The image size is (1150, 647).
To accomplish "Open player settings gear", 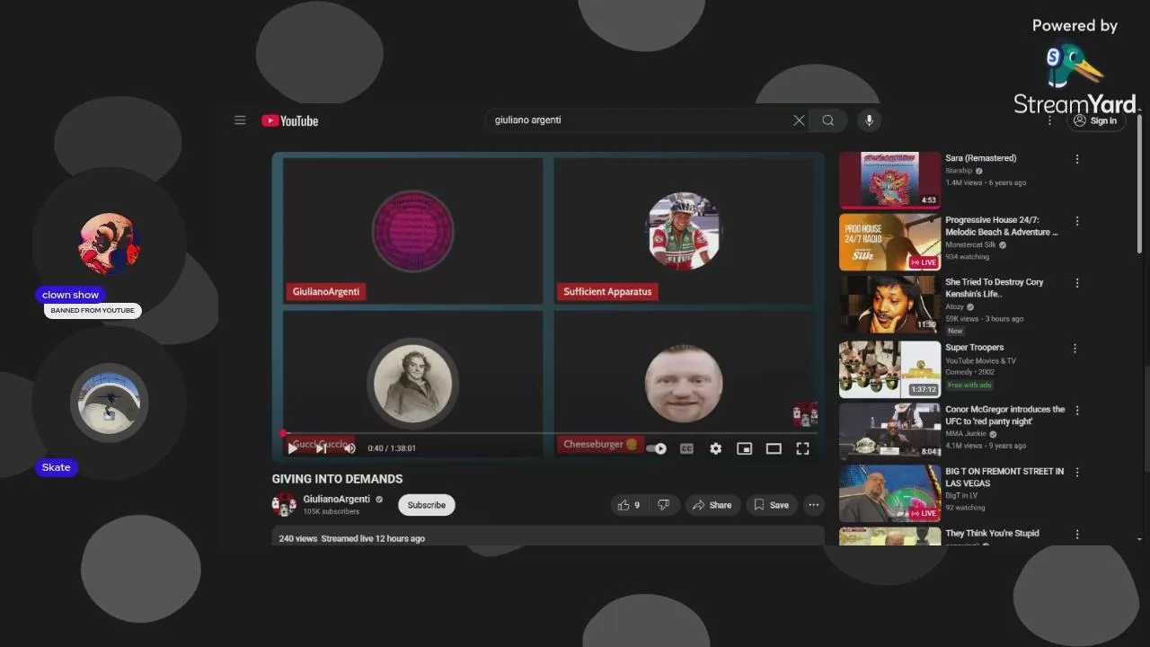I will [715, 448].
